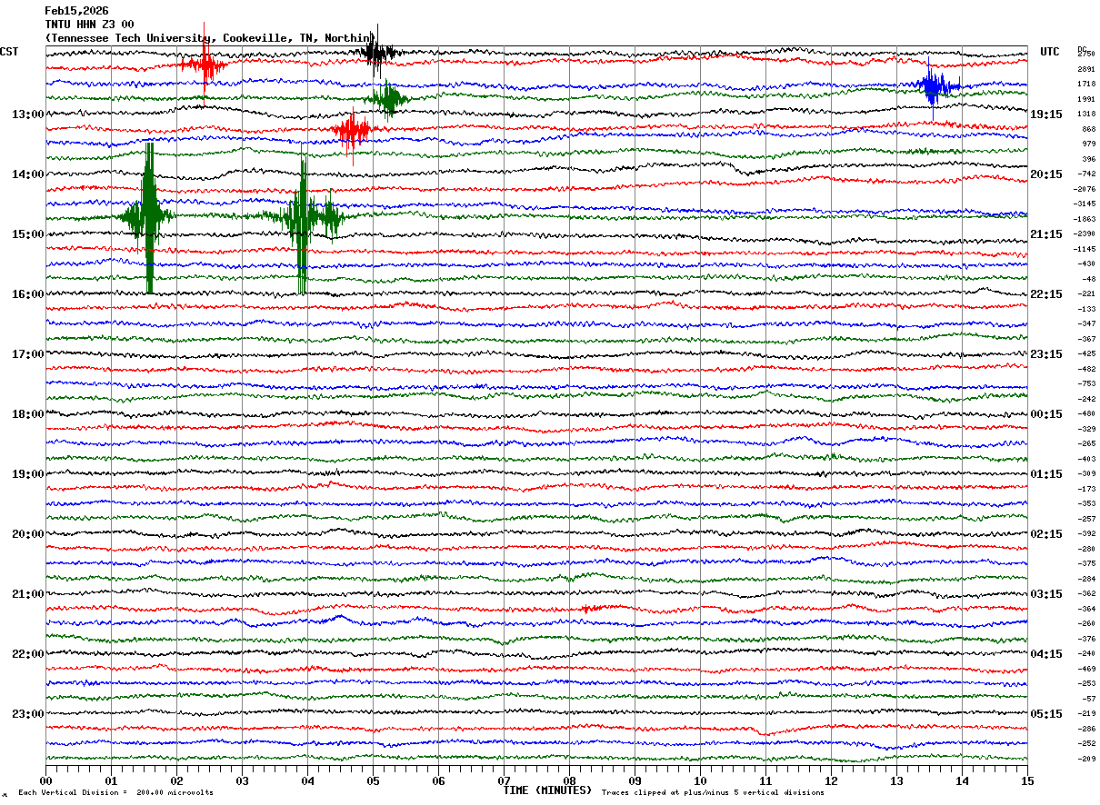Click the CST timezone label

coord(10,52)
